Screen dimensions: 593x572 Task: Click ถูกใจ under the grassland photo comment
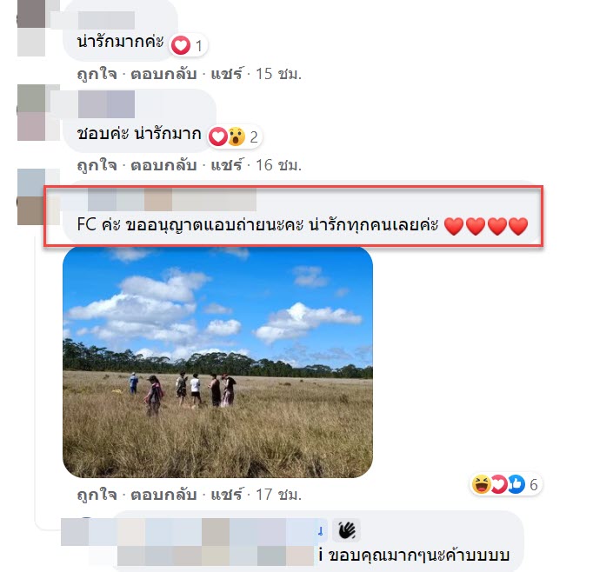(x=97, y=495)
